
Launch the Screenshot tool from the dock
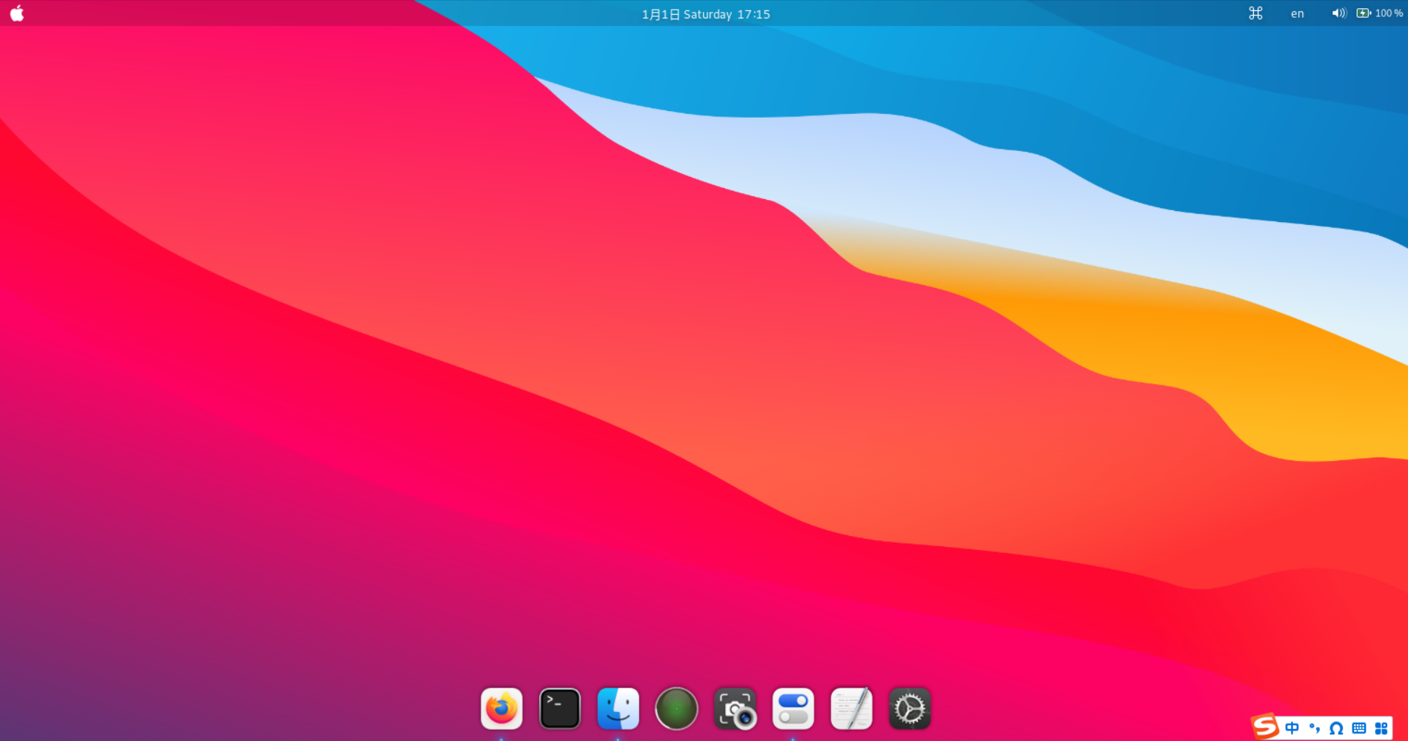735,708
